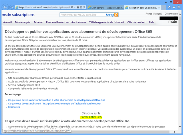The image size is (183, 135).
Task: Open the 'Acheter' menu item
Action: pyautogui.click(x=38, y=22)
